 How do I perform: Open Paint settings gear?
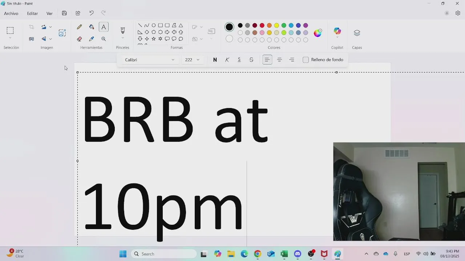[x=458, y=13]
